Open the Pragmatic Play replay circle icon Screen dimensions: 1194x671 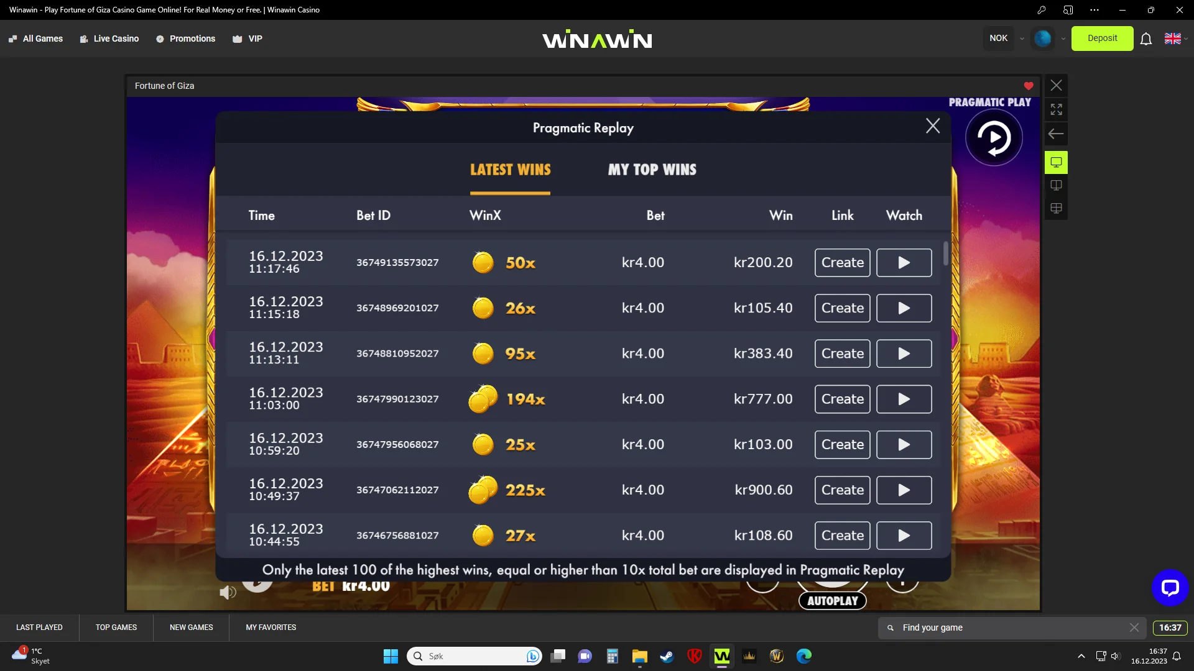pos(993,137)
